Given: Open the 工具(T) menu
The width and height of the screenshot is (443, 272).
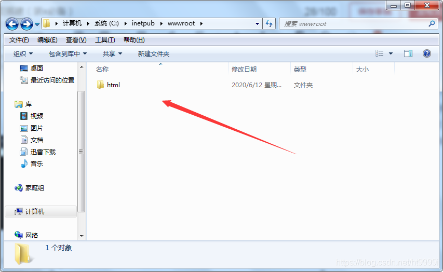Looking at the screenshot, I should tap(105, 40).
